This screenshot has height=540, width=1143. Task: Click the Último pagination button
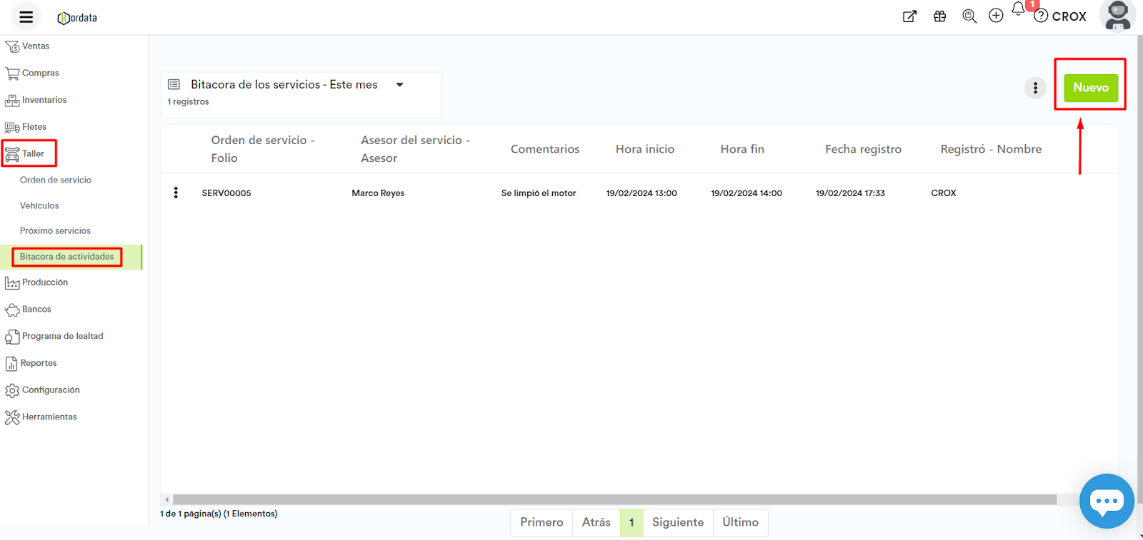(740, 522)
